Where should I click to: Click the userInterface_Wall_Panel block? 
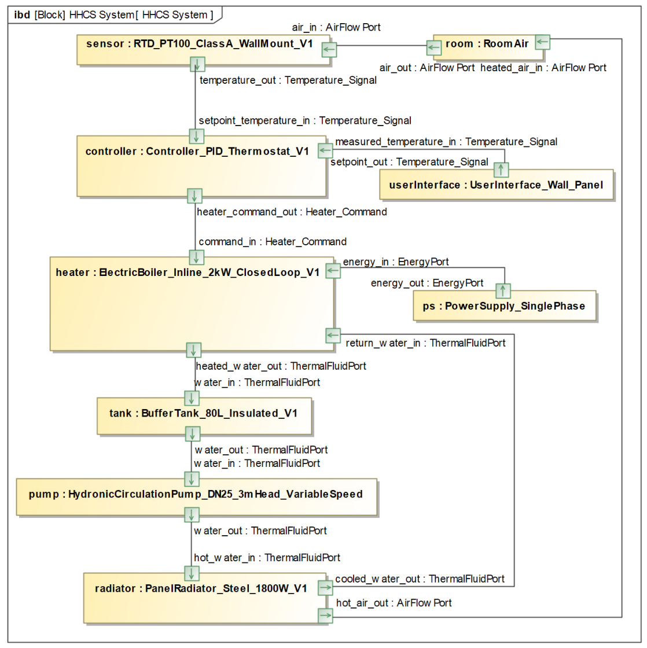click(x=496, y=185)
